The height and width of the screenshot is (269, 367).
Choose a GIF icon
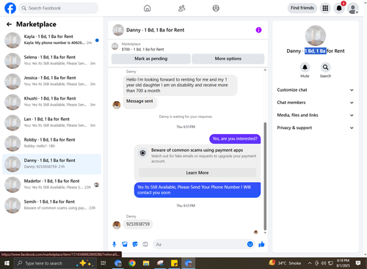click(145, 244)
